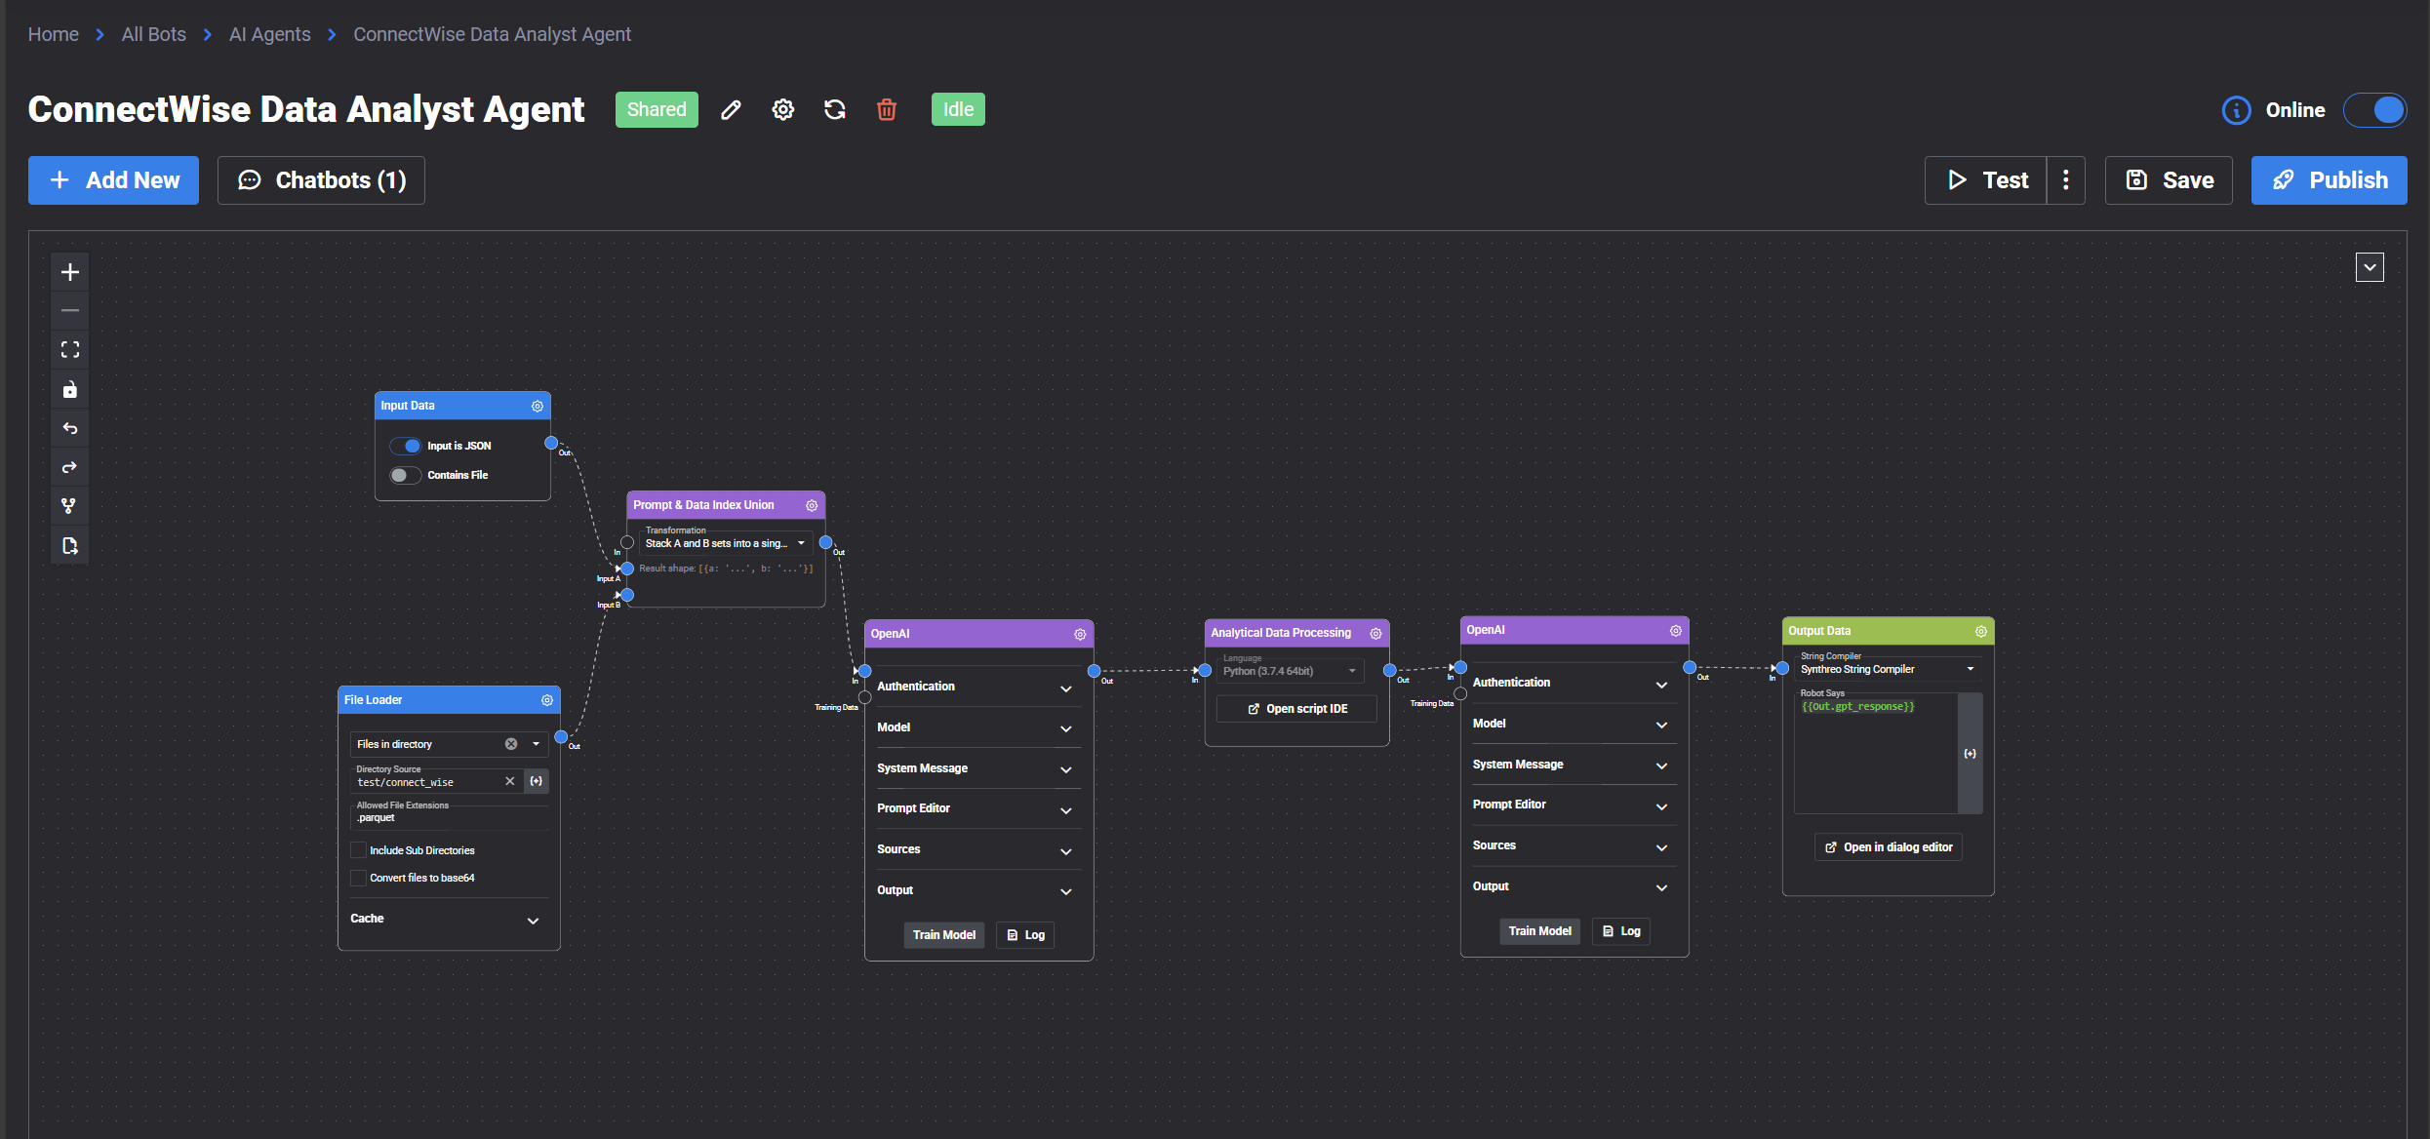Screen dimensions: 2430x1139
Task: Go to AI Agents breadcrumb
Action: (270, 34)
